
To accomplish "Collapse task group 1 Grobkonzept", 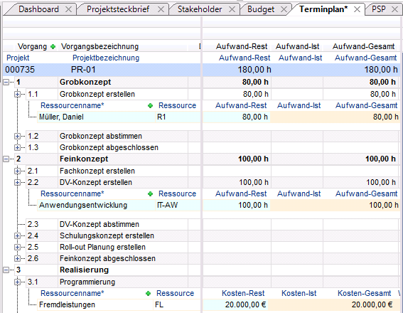I will (6, 83).
